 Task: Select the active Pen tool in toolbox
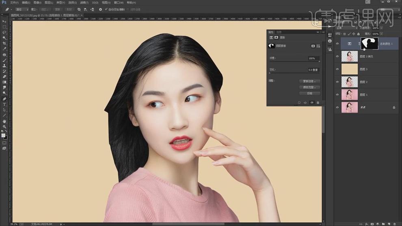pyautogui.click(x=4, y=99)
